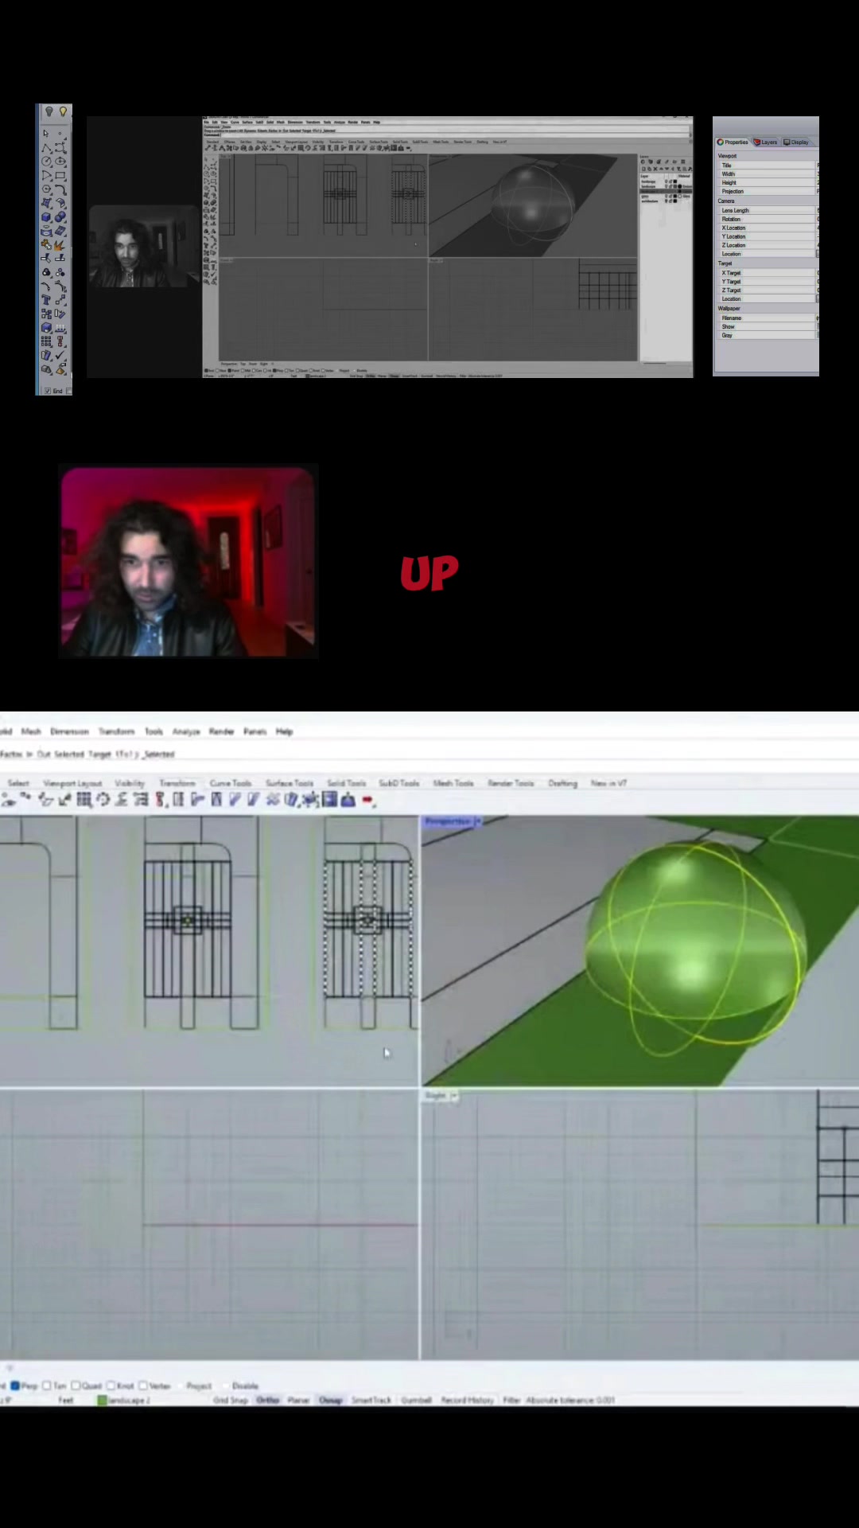Click the light bulb icon atop left toolbar
859x1528 pixels.
63,111
